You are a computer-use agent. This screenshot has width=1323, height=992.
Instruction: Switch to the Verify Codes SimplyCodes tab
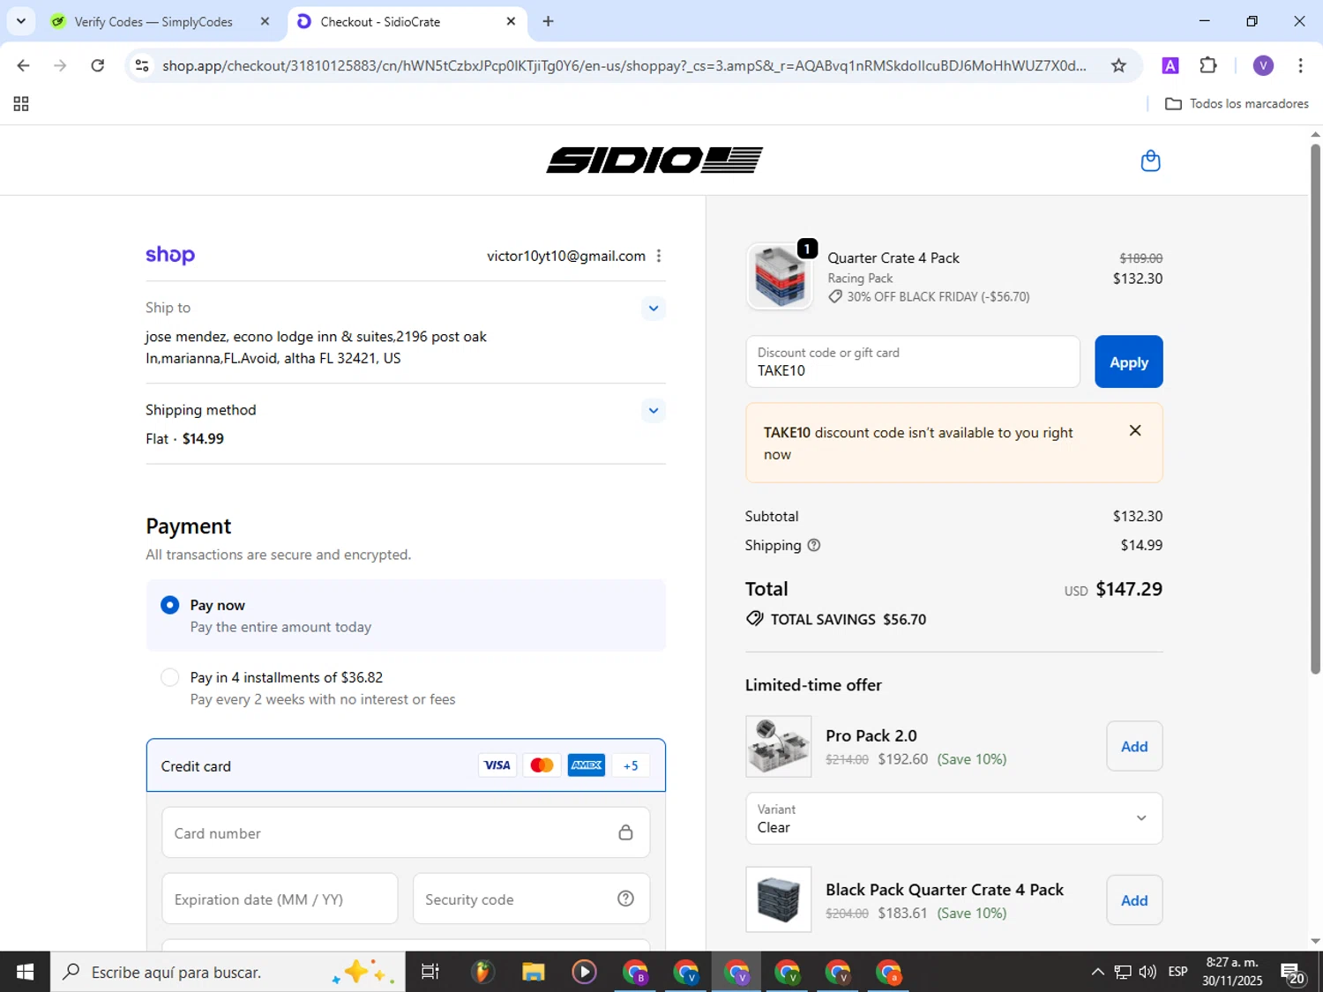pos(153,21)
